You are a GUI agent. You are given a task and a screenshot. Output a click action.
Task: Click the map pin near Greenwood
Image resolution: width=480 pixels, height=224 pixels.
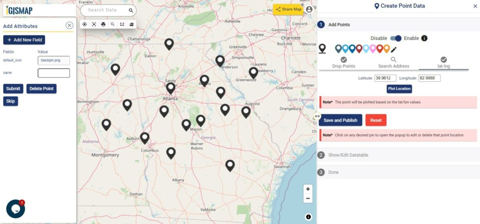tap(253, 73)
